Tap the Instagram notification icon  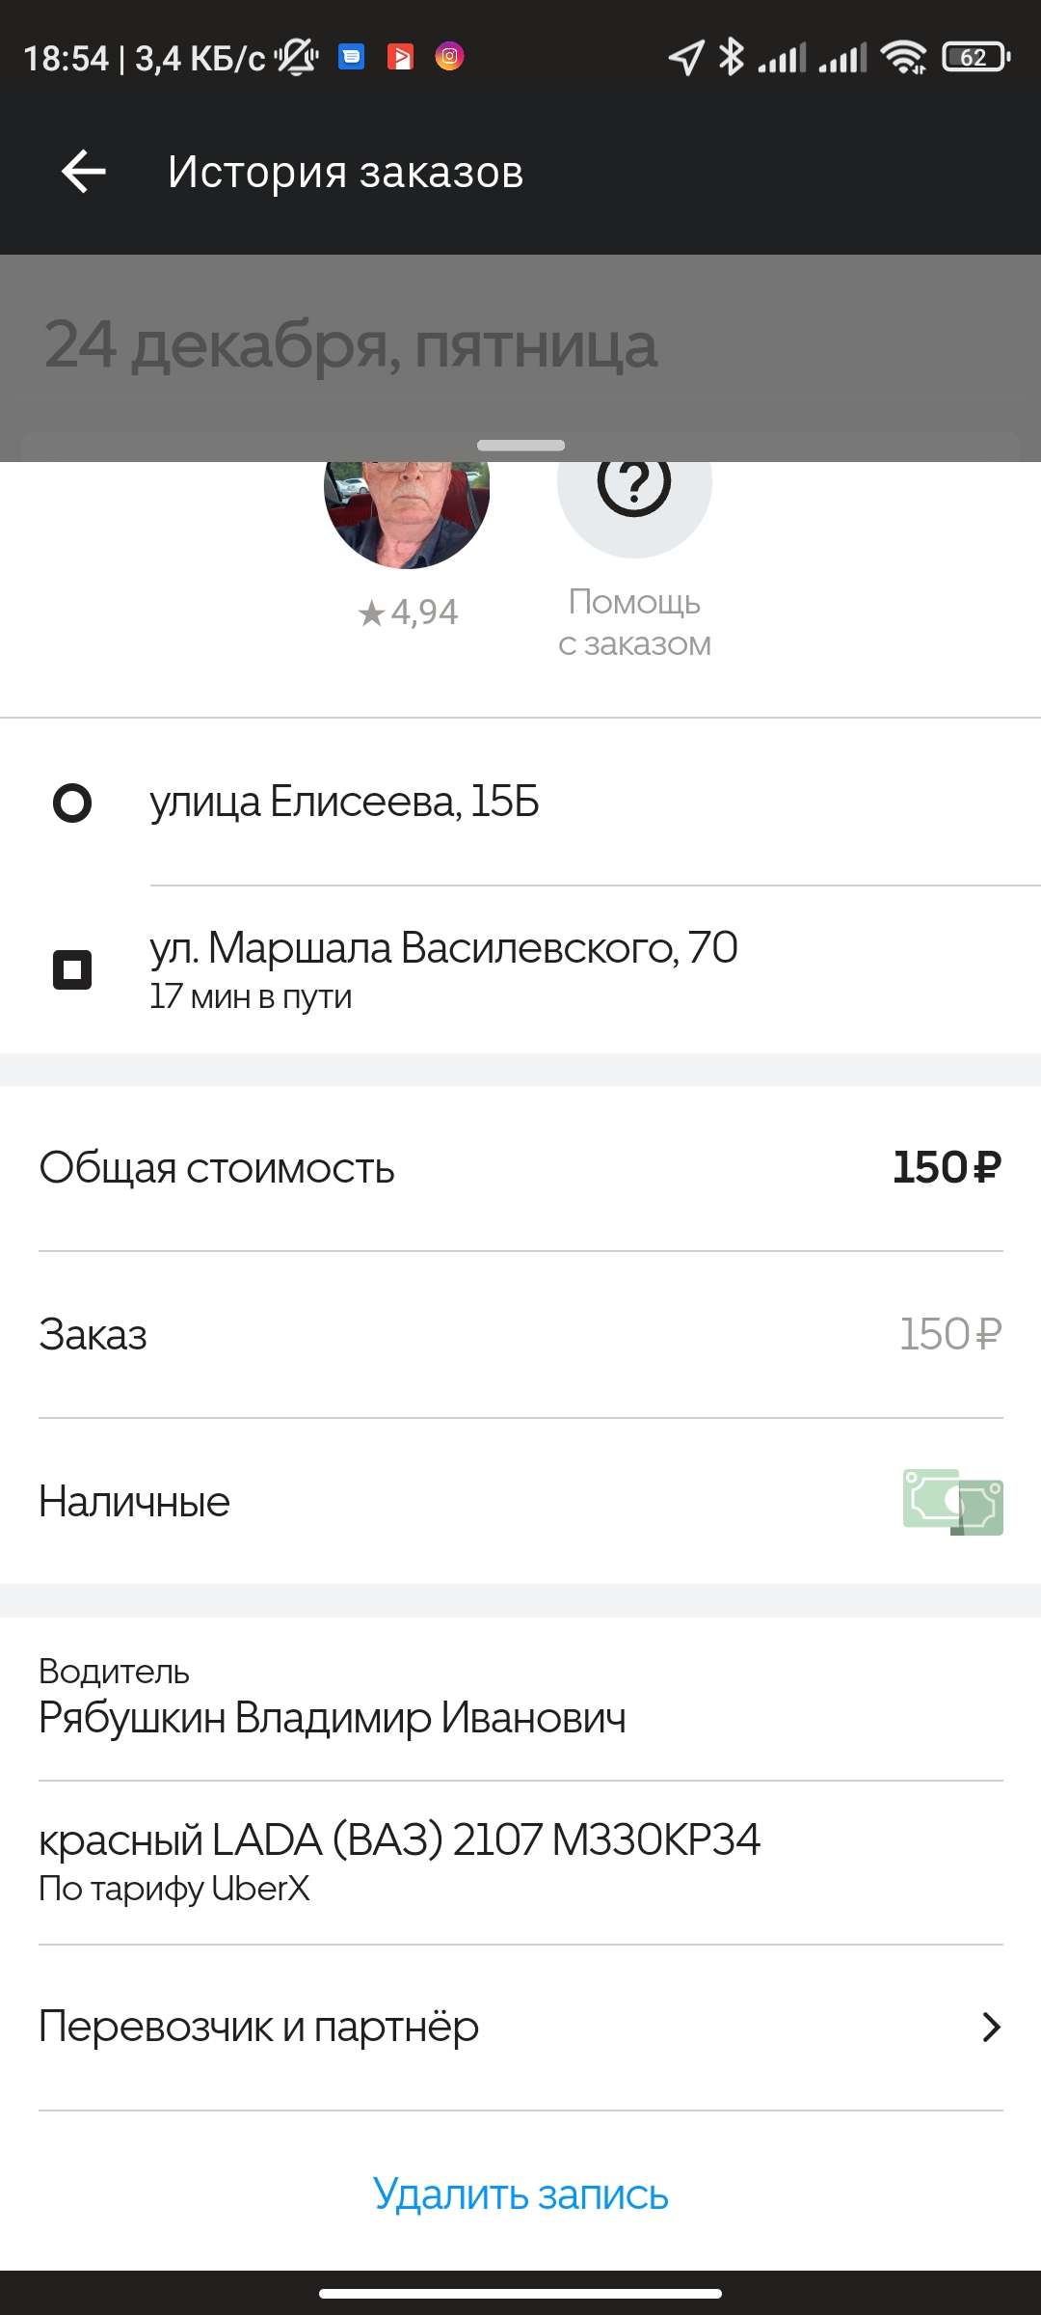449,57
